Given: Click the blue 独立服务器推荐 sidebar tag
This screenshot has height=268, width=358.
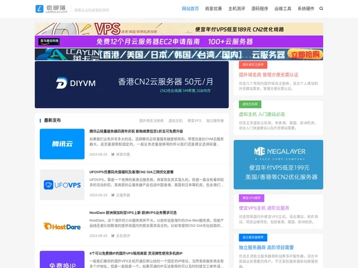Looking at the screenshot, I should click(253, 237).
